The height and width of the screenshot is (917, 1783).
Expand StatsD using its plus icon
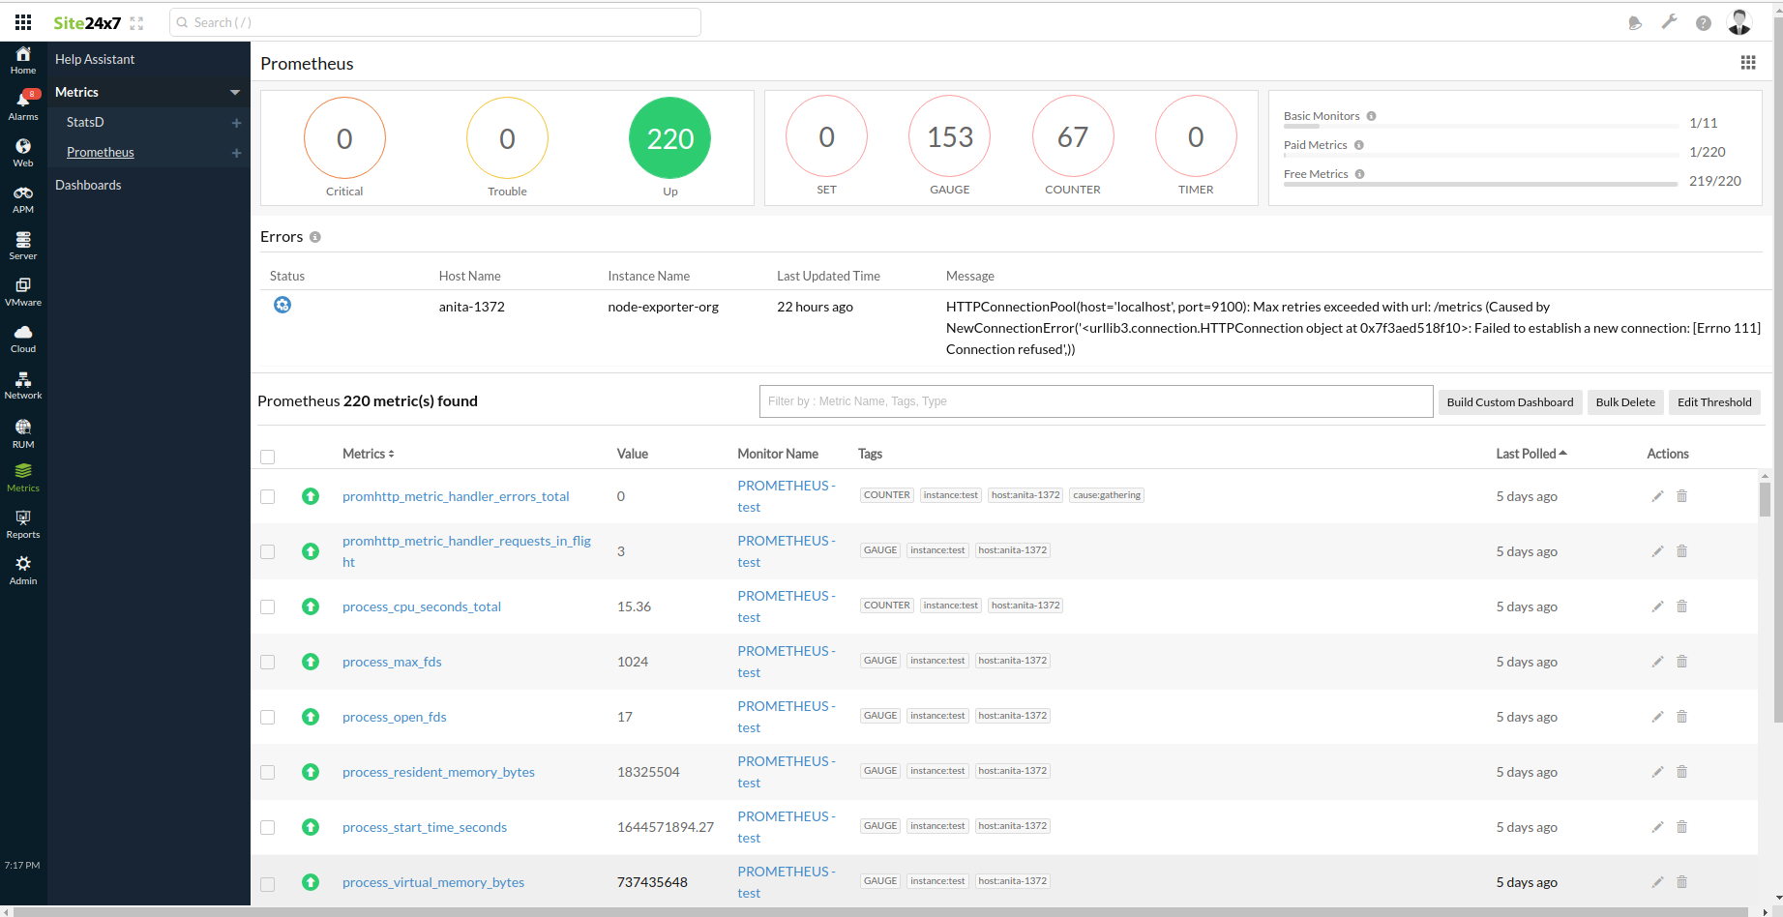point(236,122)
